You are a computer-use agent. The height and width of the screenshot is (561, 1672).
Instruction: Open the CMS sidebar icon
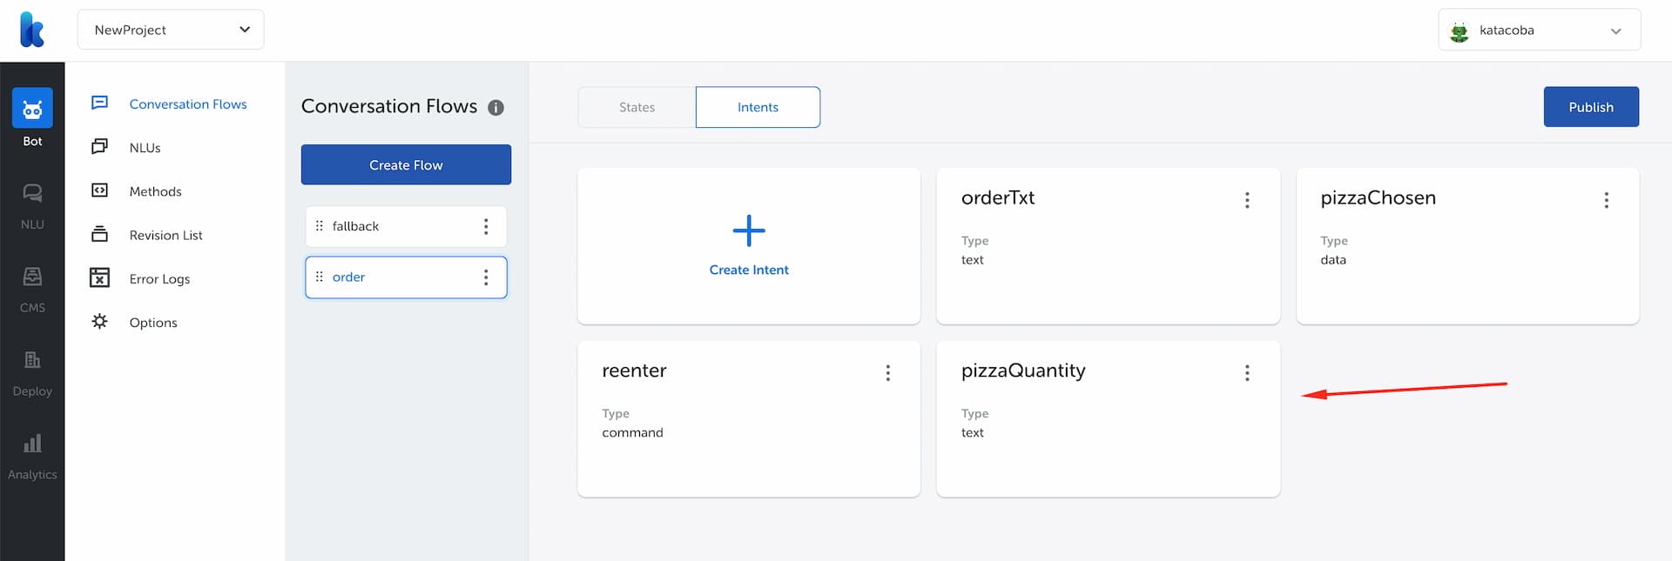click(x=32, y=277)
